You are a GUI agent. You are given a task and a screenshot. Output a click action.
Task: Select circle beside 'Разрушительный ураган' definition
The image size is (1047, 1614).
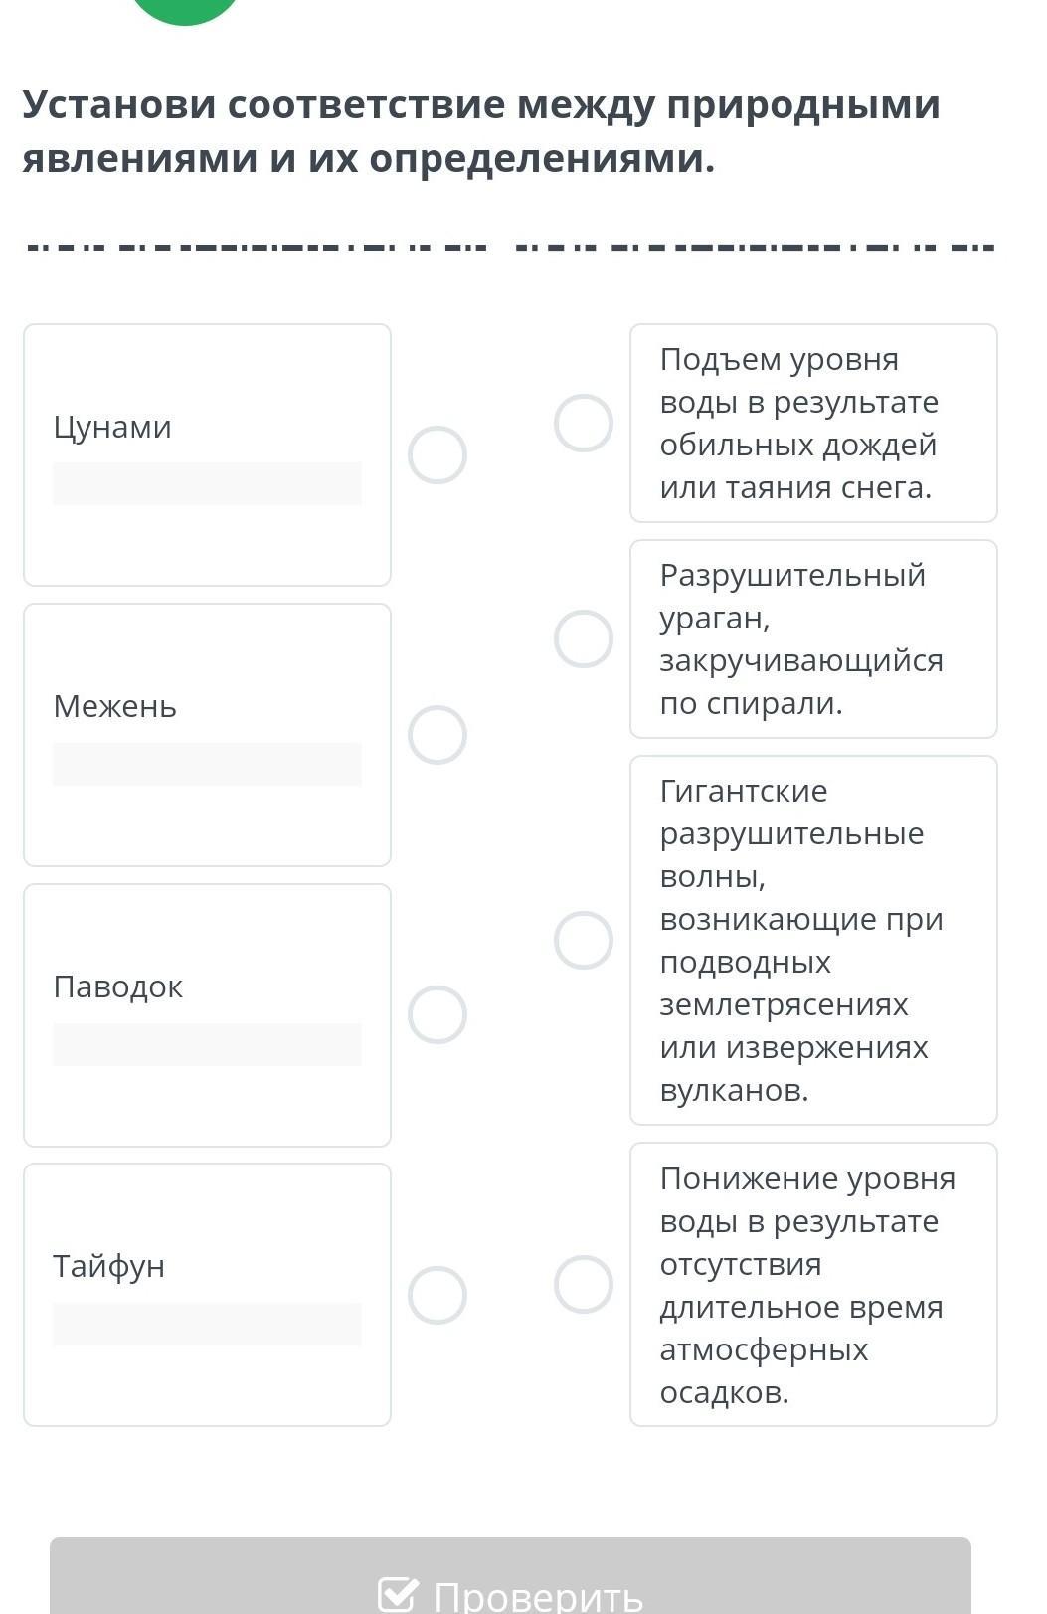click(x=584, y=638)
